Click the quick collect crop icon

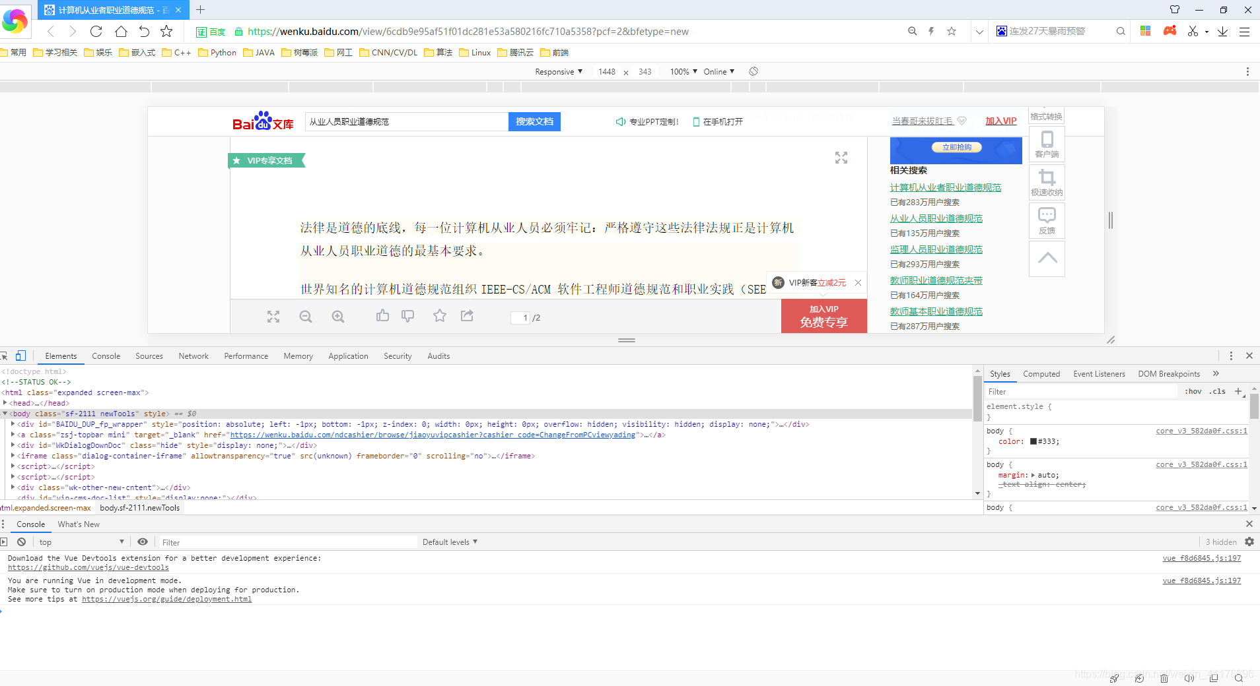[x=1047, y=182]
